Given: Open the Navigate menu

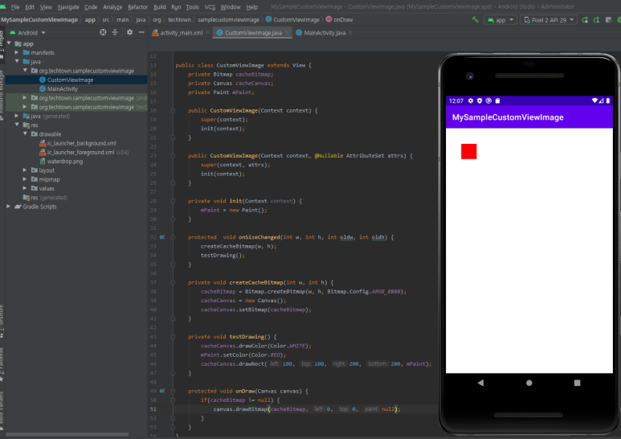Looking at the screenshot, I should [68, 6].
